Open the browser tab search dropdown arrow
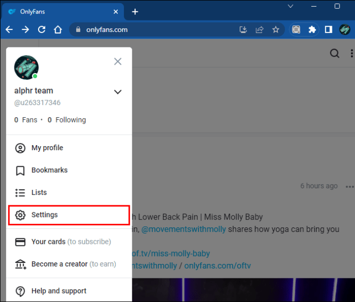This screenshot has height=302, width=355. coord(291,6)
